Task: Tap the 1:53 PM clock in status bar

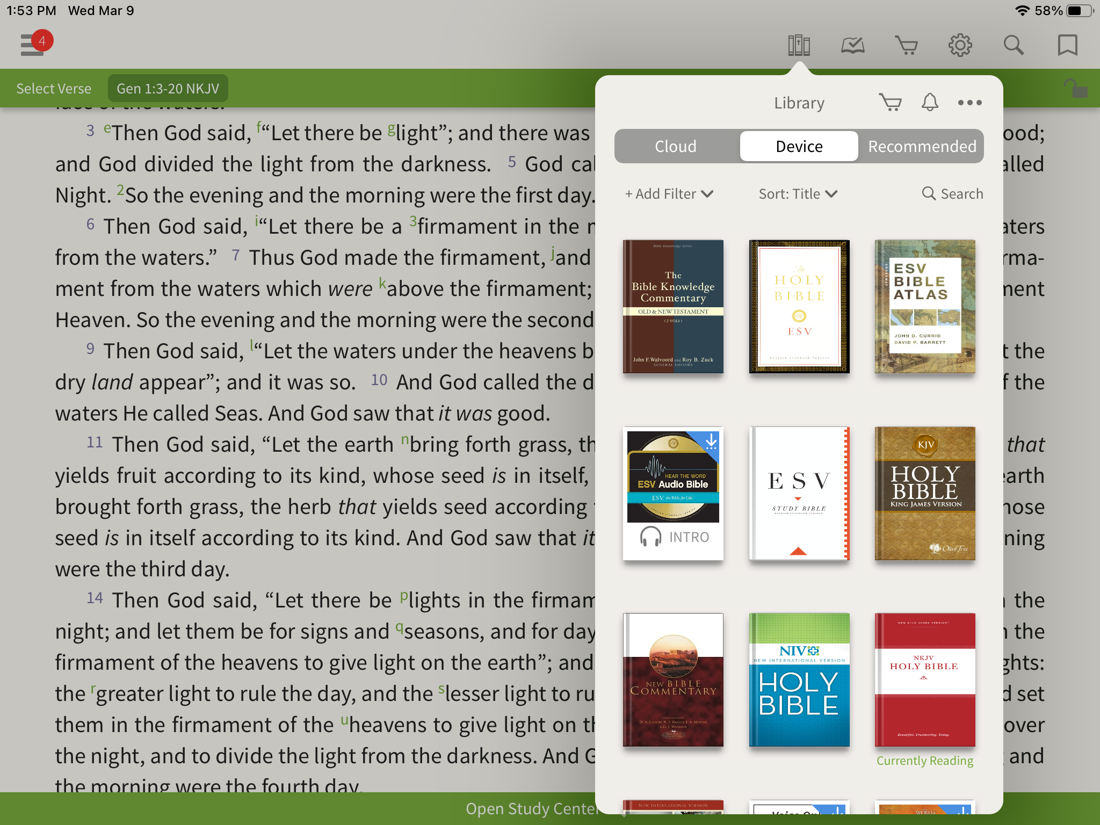Action: click(31, 11)
